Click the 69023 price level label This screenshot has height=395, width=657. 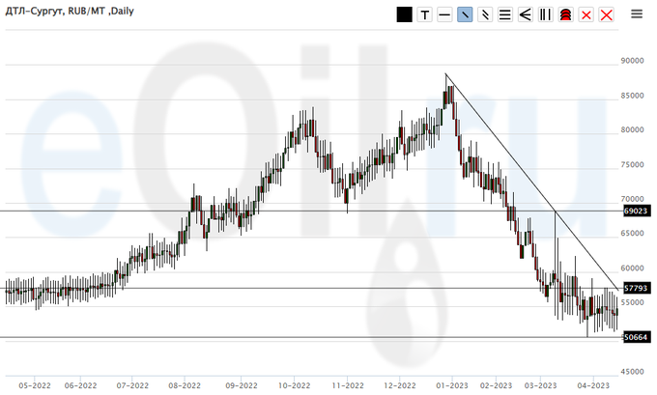(x=635, y=211)
